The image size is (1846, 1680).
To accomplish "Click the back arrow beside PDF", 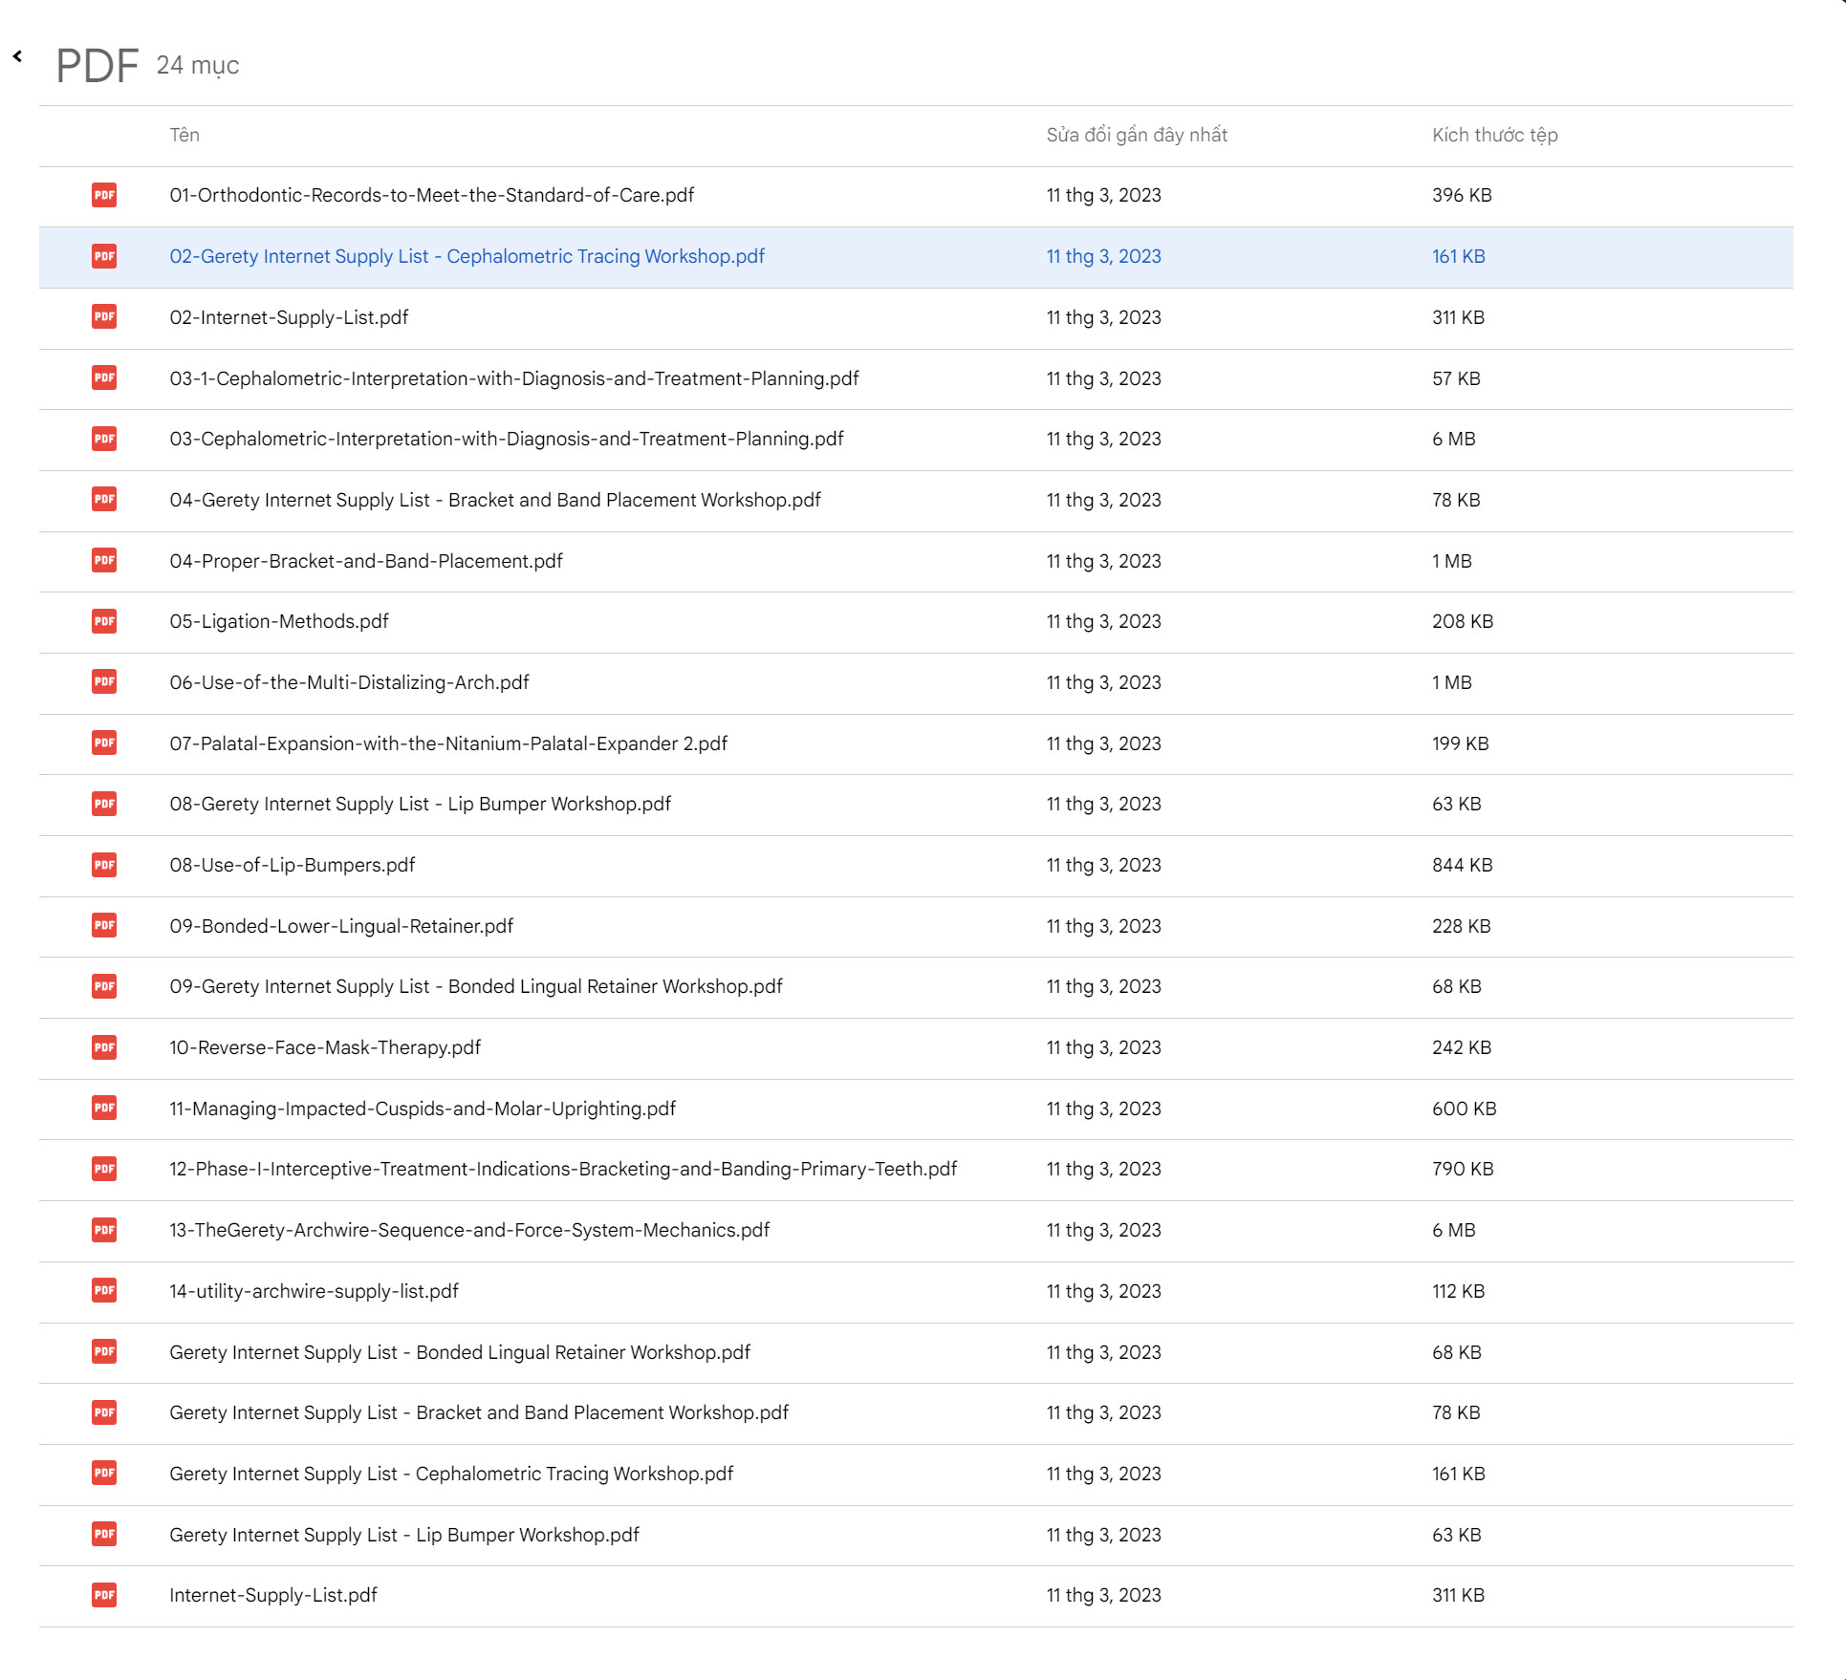I will pos(17,56).
